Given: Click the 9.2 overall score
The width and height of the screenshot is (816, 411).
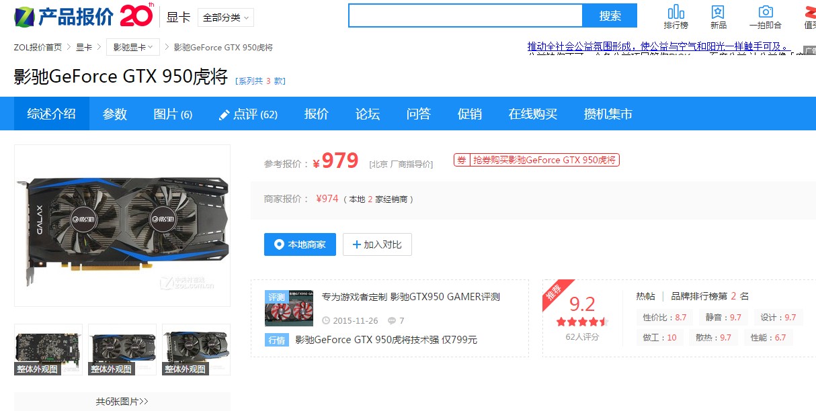Looking at the screenshot, I should [582, 304].
